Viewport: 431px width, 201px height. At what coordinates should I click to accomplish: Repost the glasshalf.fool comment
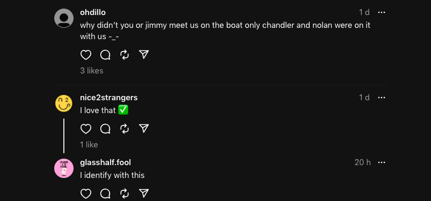coord(125,194)
